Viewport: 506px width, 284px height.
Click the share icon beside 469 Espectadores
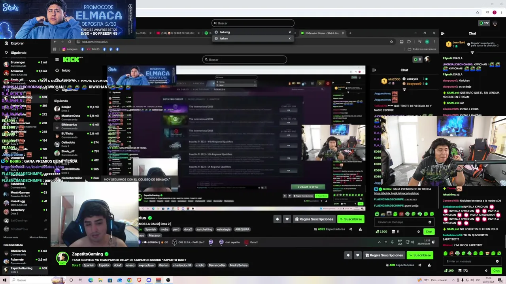click(420, 265)
